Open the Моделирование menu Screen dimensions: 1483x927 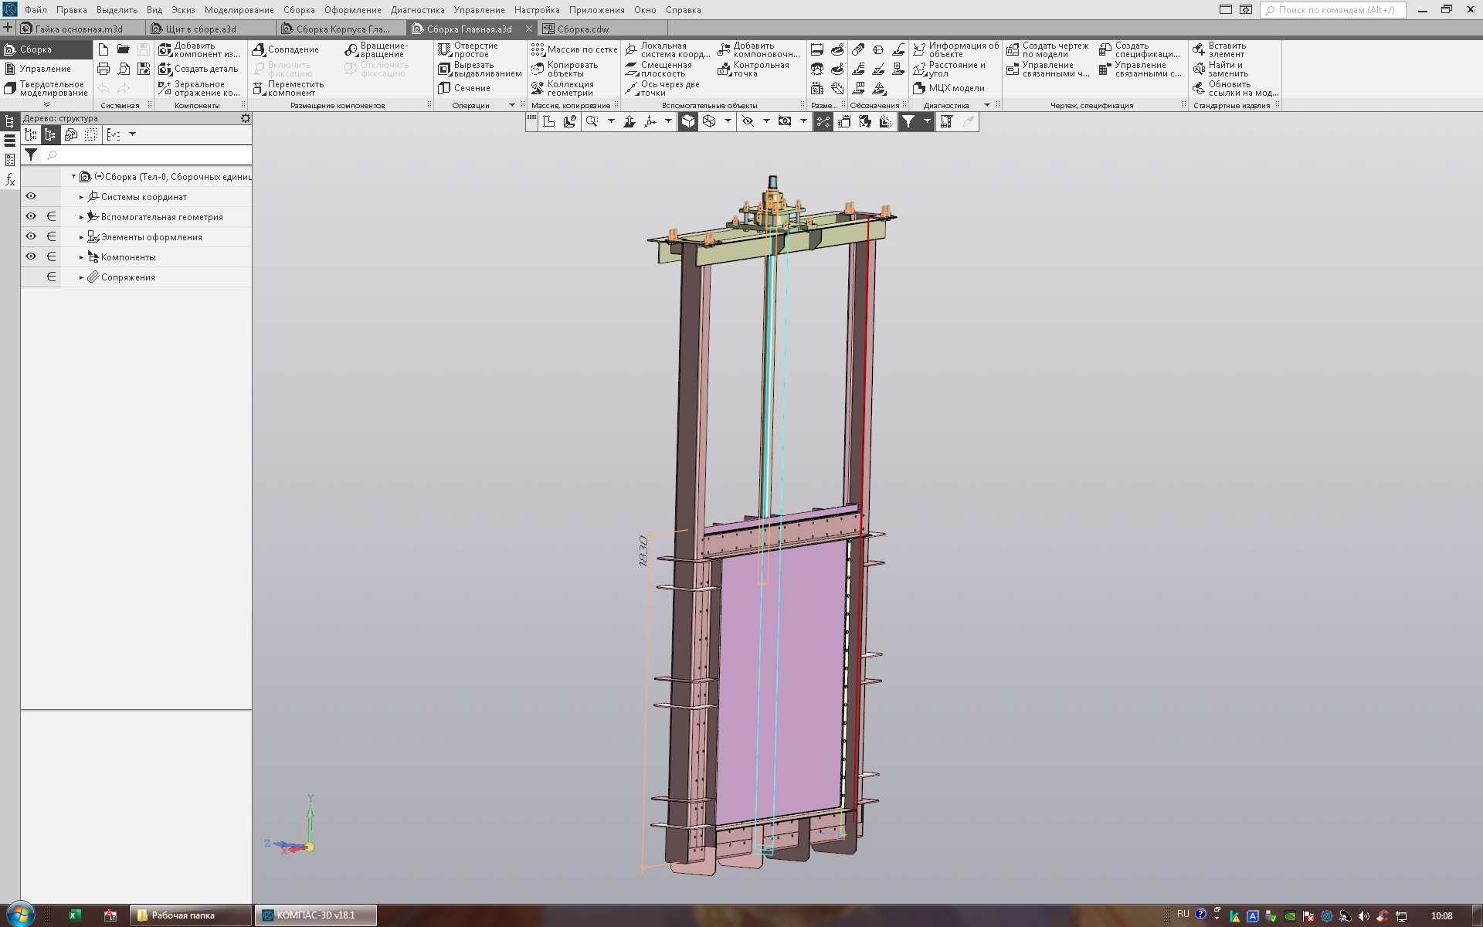point(239,10)
